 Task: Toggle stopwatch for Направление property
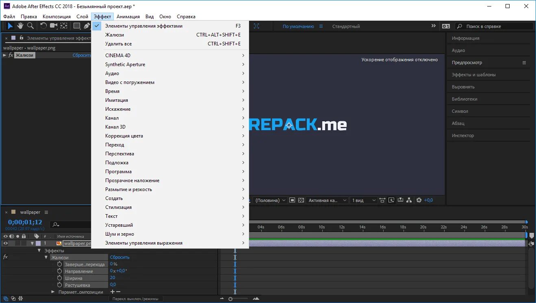point(59,271)
